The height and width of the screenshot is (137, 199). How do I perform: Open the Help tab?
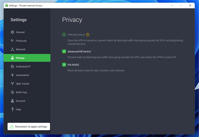(x=27, y=109)
